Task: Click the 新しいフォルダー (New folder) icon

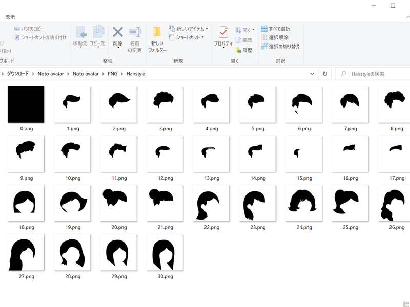Action: point(157,39)
